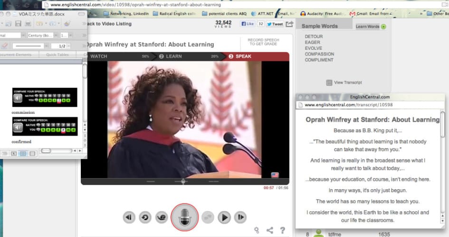
Task: Click the share arrow icon beside Tweet
Action: 289,24
